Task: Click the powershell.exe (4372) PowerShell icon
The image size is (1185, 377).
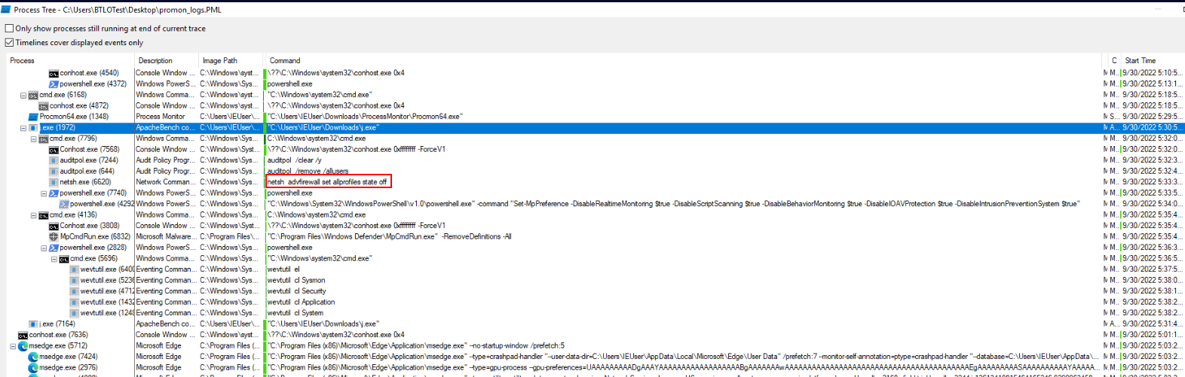Action: (54, 84)
